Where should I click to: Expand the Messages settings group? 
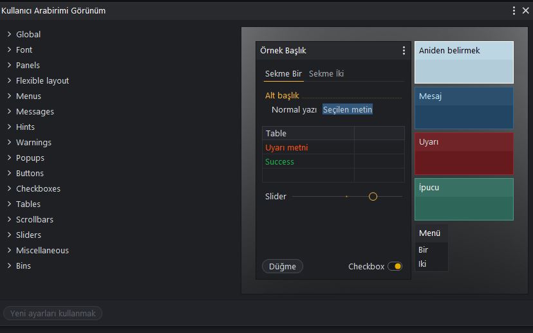9,112
